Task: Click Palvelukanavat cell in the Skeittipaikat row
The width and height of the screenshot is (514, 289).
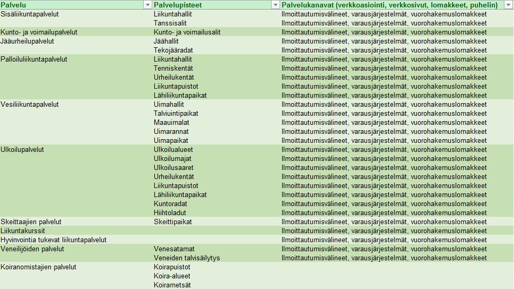Action: [397, 222]
